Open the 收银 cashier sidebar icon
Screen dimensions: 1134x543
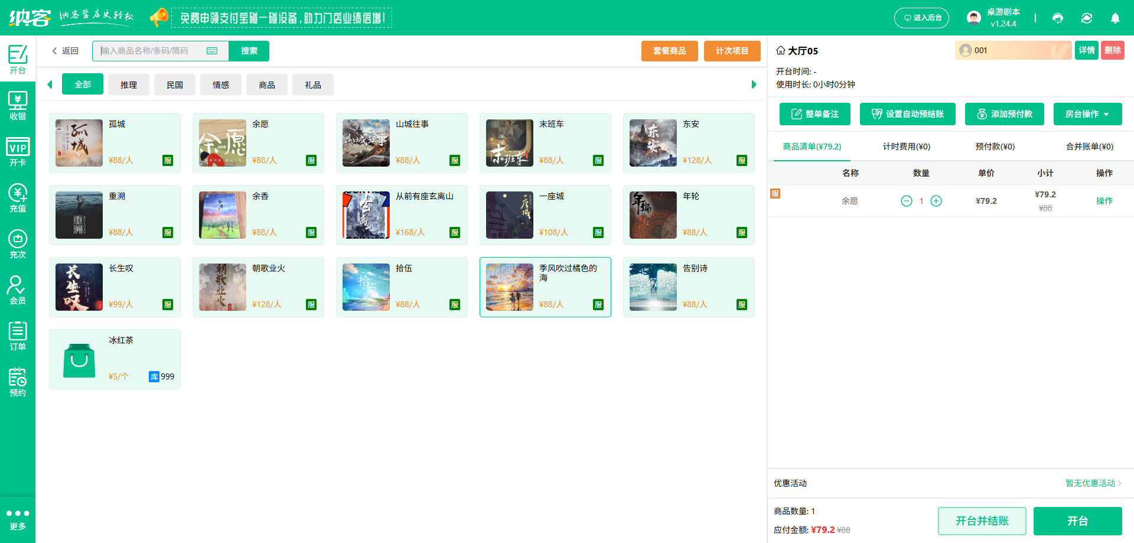point(18,106)
